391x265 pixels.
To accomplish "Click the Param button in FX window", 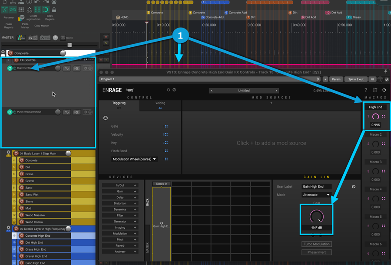I will 336,79.
